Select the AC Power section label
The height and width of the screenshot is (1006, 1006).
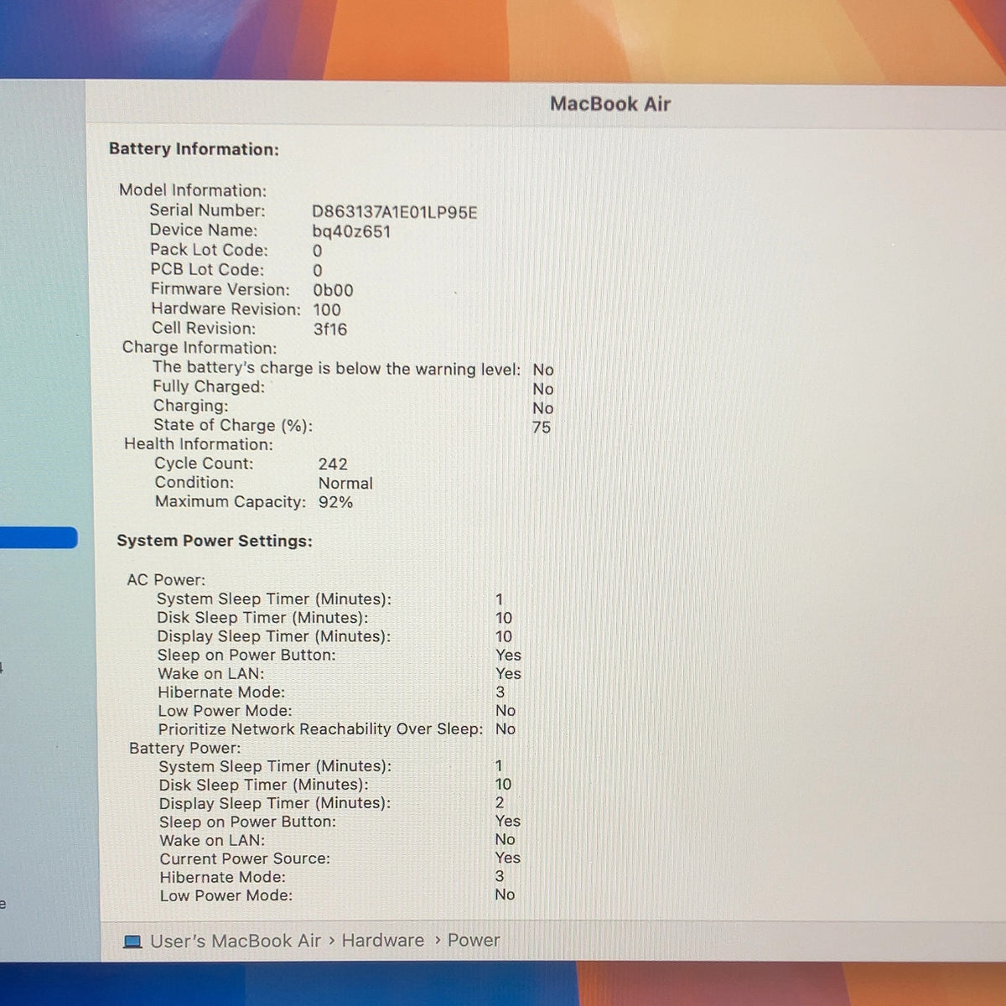click(166, 579)
